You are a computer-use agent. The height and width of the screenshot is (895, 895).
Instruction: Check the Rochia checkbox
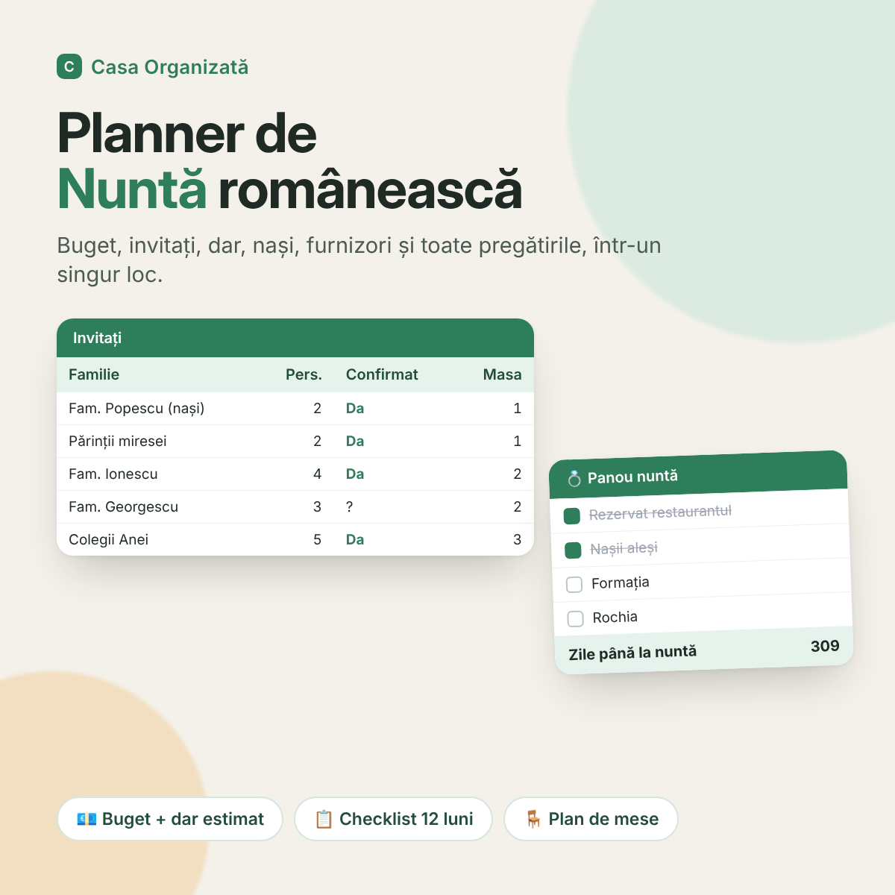(575, 619)
